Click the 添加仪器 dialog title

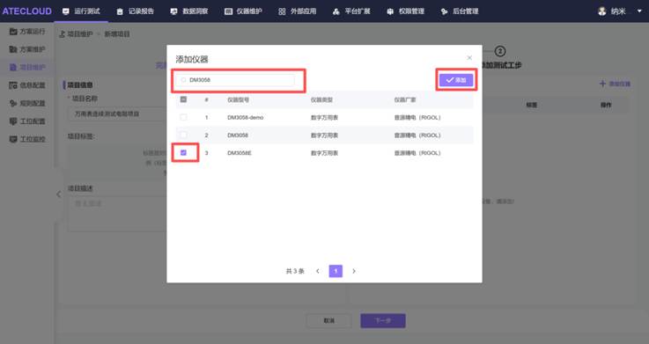192,59
